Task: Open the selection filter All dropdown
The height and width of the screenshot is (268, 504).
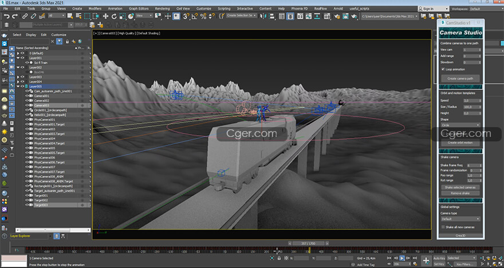Action: [x=57, y=15]
